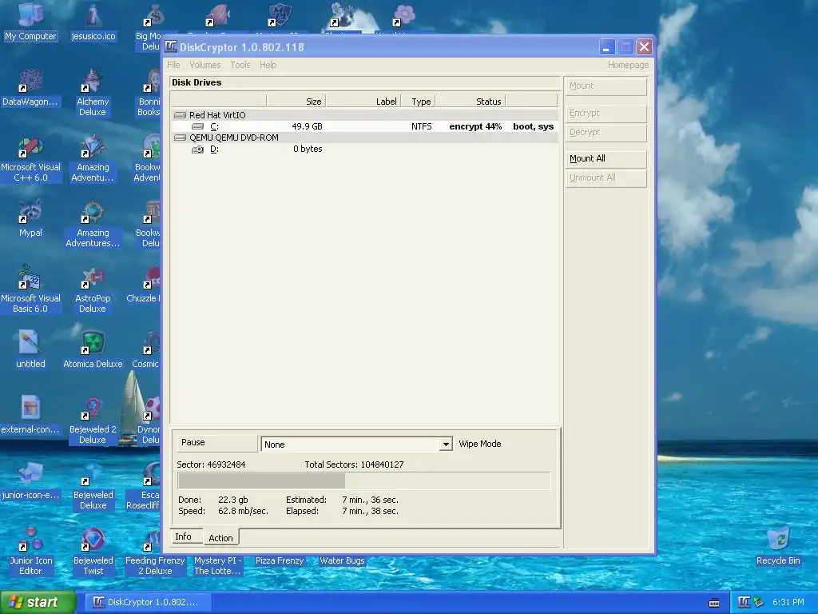Select DataWagon desktop shortcut
818x614 pixels.
click(30, 87)
